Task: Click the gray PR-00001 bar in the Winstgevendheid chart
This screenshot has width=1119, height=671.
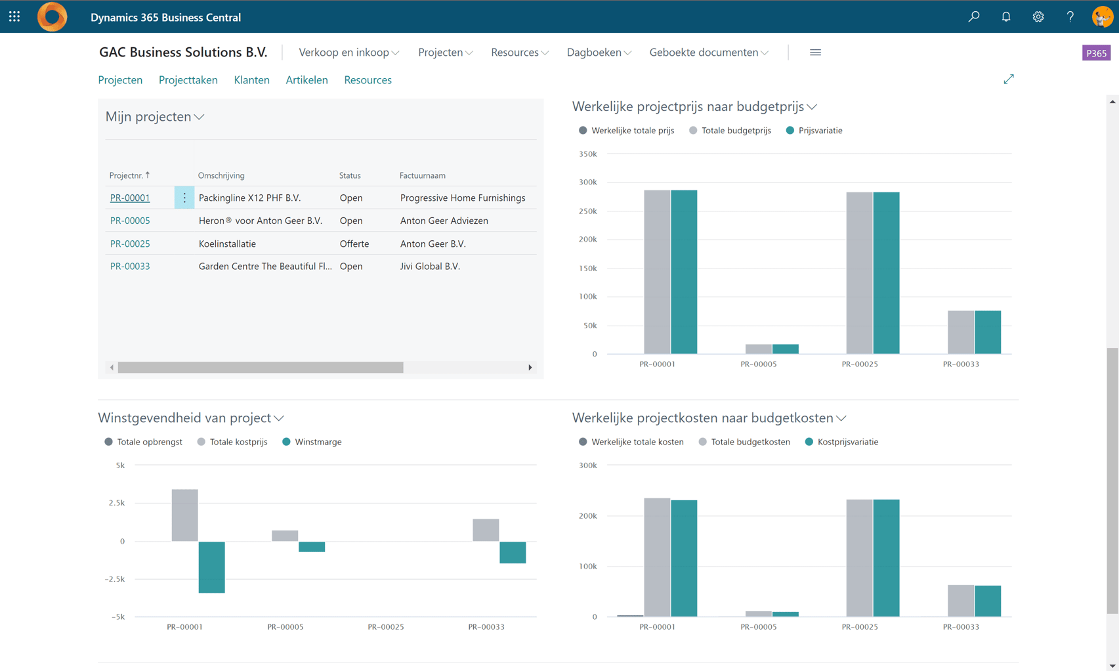Action: coord(185,515)
